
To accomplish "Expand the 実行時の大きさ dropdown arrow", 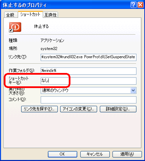I will click(133, 90).
